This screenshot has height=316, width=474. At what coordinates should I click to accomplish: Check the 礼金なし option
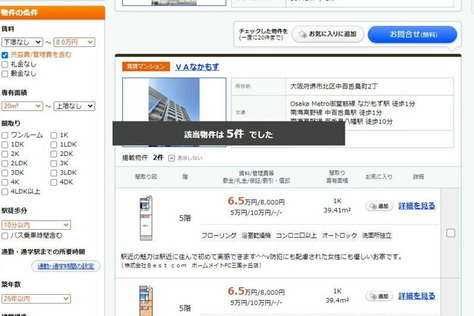[x=5, y=64]
